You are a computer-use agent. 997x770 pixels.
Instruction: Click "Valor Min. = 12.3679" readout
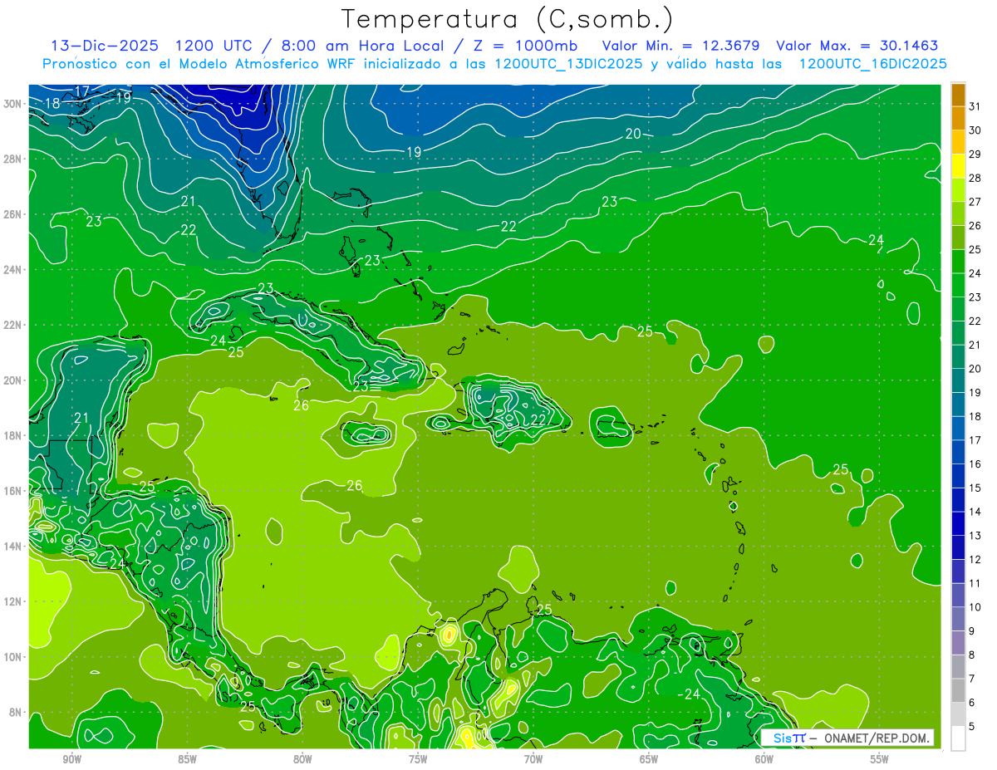pos(682,46)
